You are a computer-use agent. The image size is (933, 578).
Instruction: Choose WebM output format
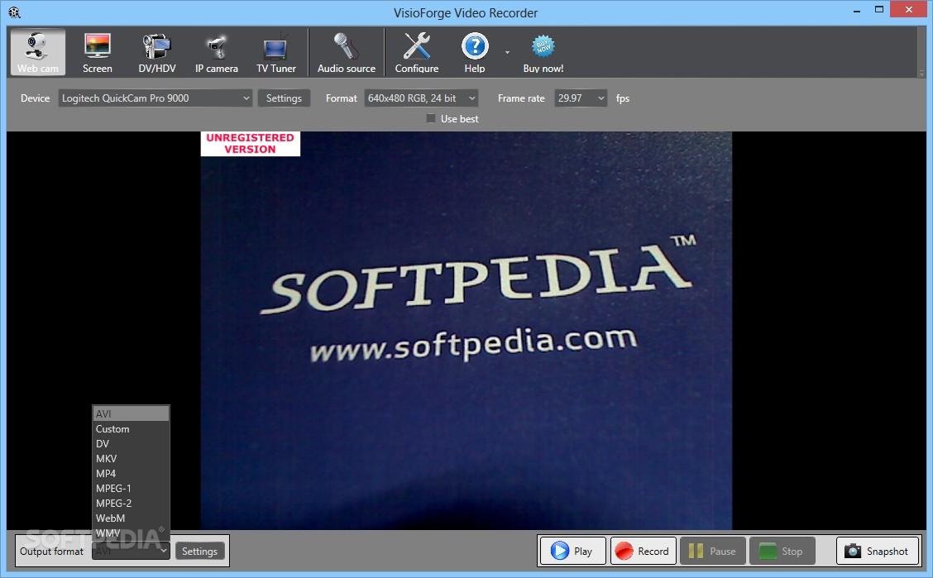(131, 518)
